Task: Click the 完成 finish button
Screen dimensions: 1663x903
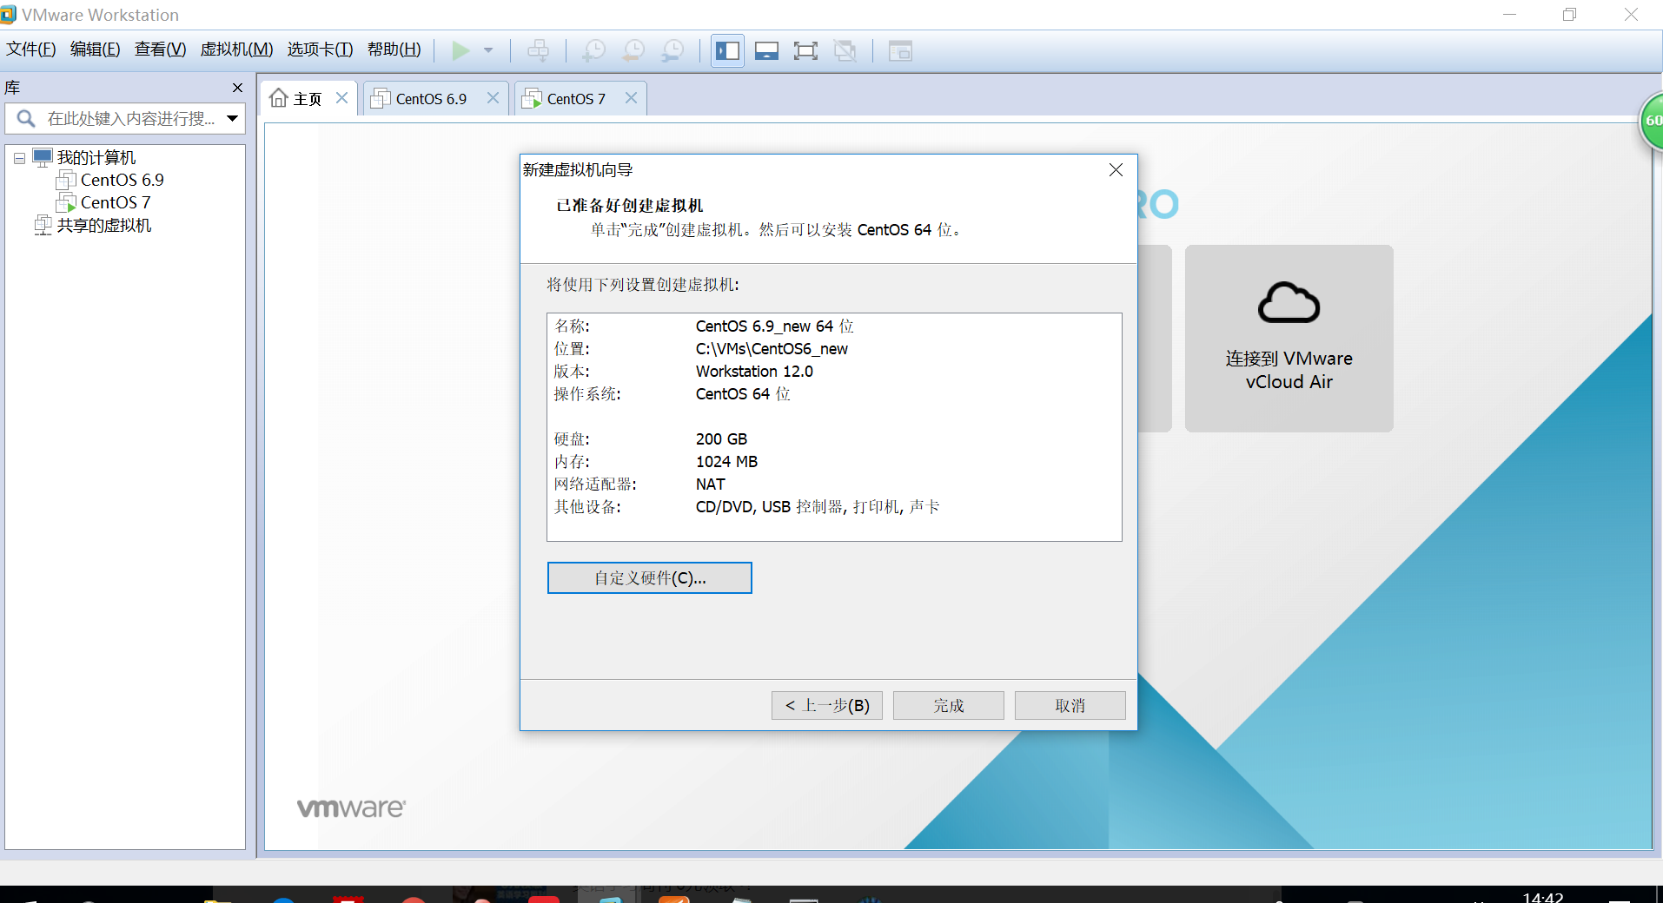Action: 949,706
